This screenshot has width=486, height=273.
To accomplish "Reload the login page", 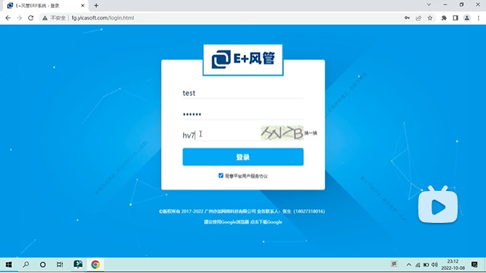I will pos(31,18).
